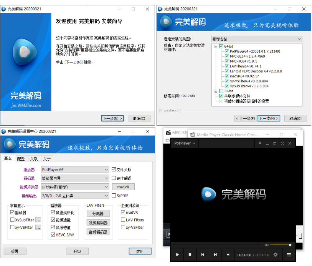Open the PotPlayer playlist hamburger icon
Screen dimensions: 312x266
click(x=289, y=254)
